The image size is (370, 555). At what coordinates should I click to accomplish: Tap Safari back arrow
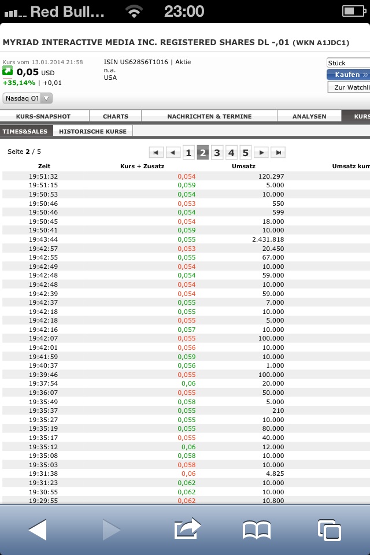click(x=38, y=530)
